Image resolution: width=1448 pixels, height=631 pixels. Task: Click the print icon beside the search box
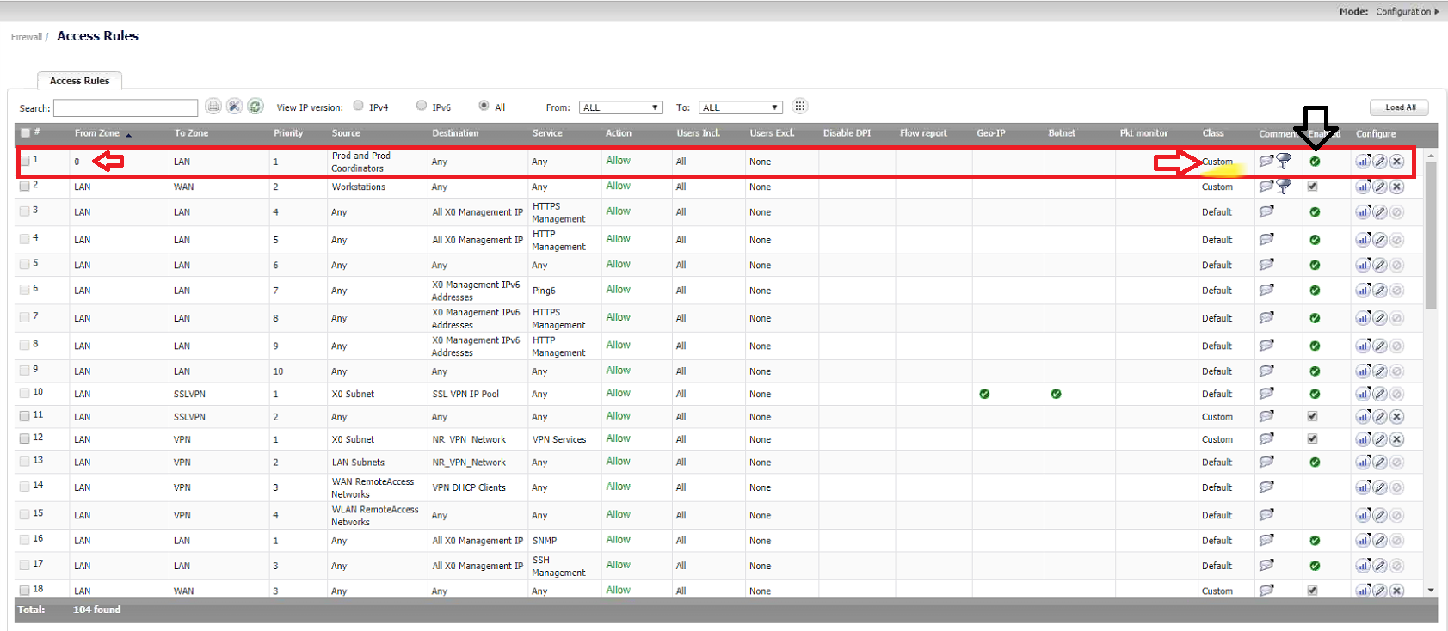coord(213,107)
